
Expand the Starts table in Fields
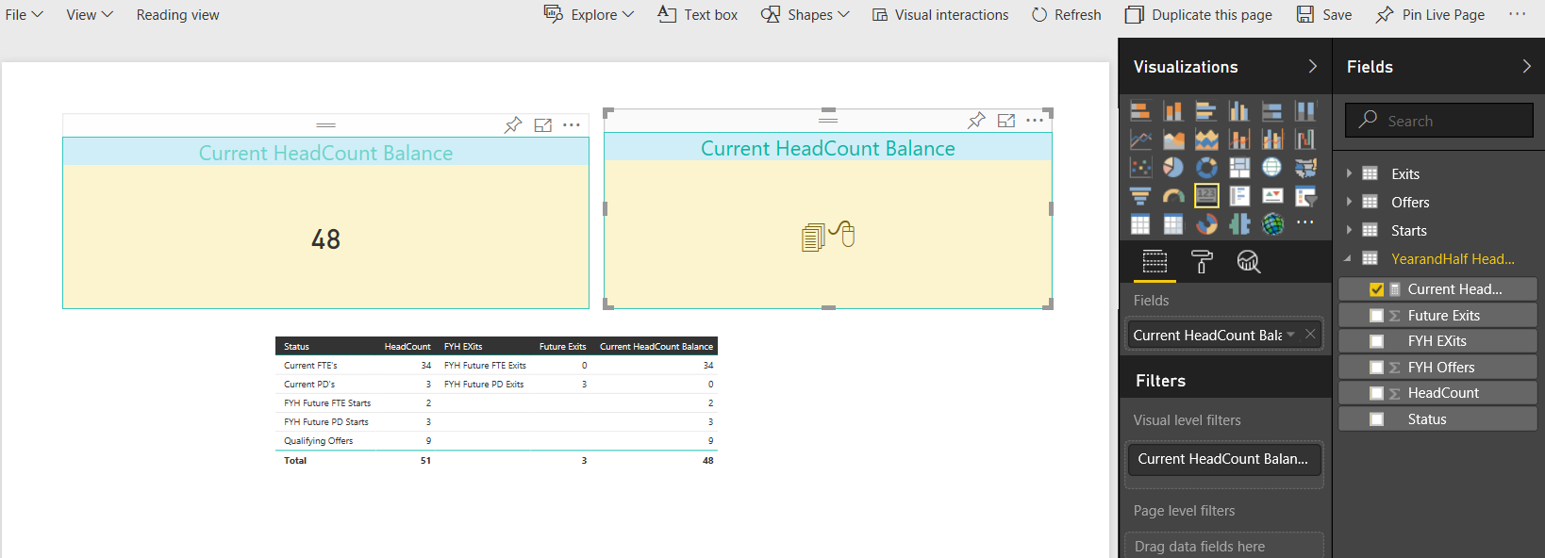point(1349,230)
